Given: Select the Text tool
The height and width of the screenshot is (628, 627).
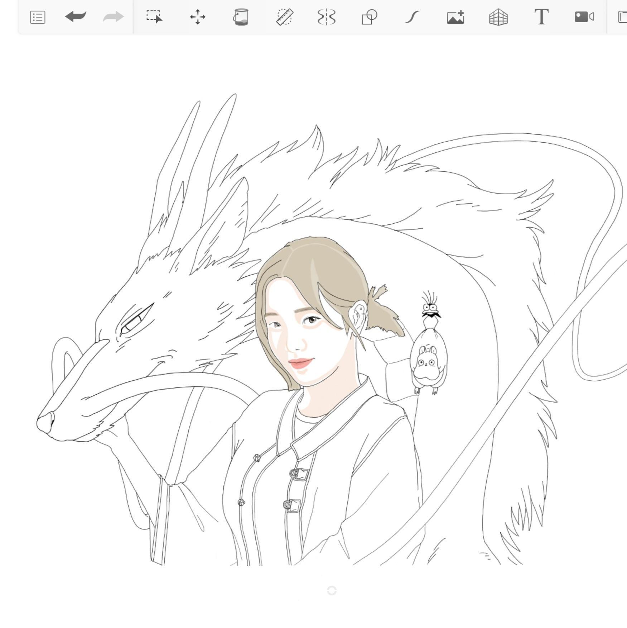Looking at the screenshot, I should 541,17.
